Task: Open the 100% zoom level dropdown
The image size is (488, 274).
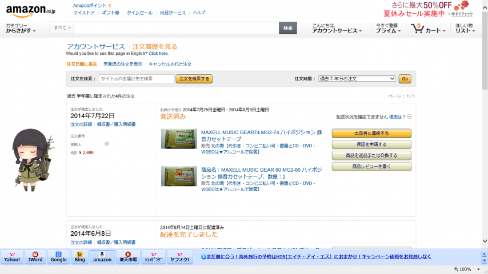Action: (478, 269)
